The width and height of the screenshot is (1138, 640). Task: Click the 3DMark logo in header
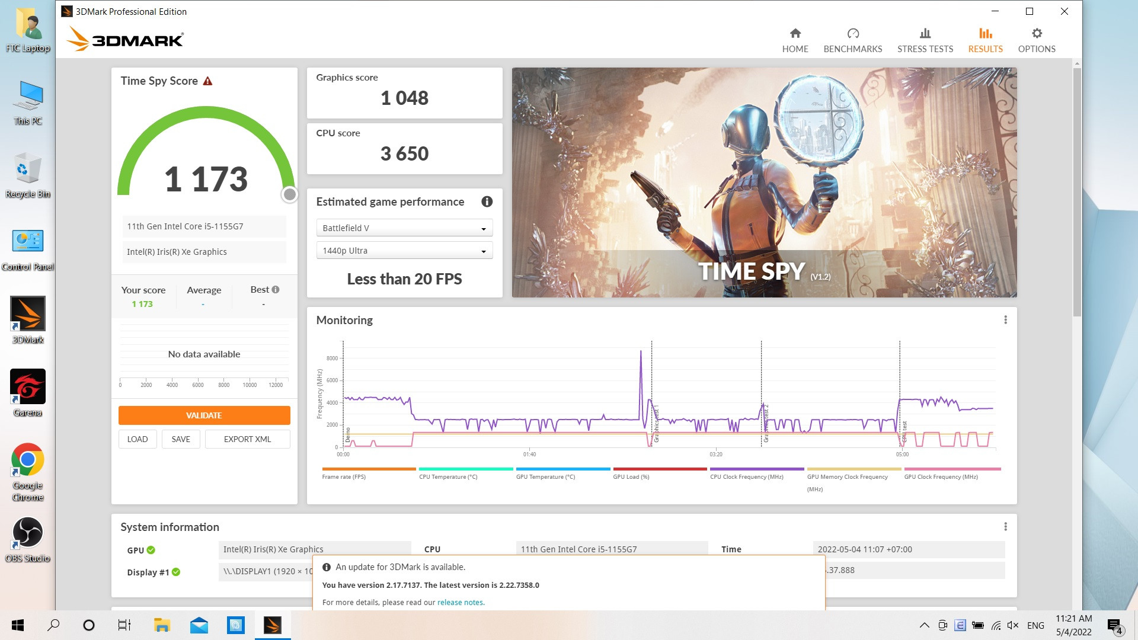125,39
